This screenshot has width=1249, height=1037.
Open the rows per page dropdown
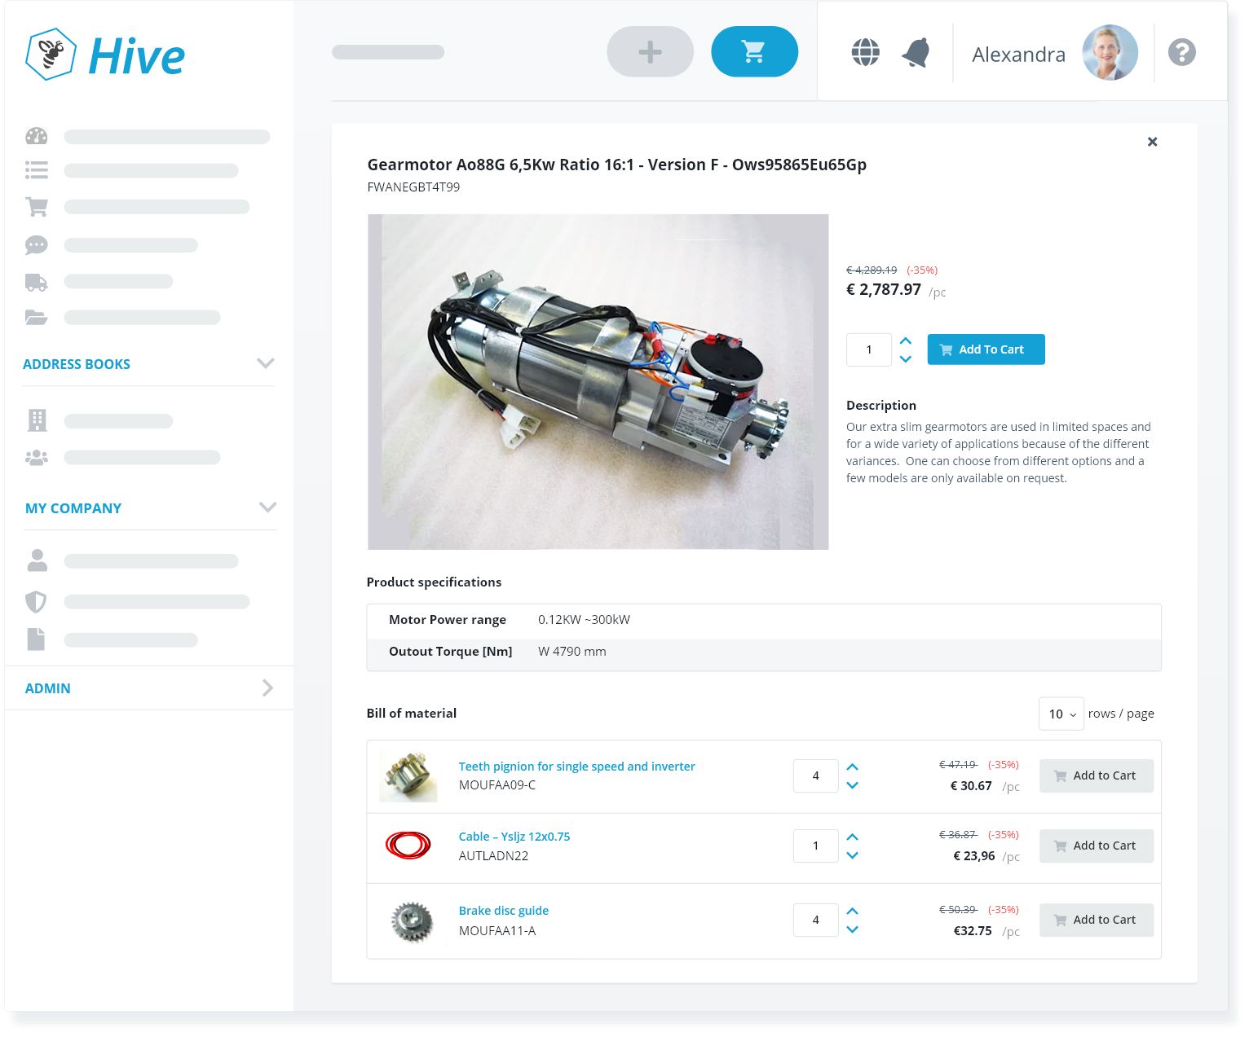click(x=1061, y=714)
